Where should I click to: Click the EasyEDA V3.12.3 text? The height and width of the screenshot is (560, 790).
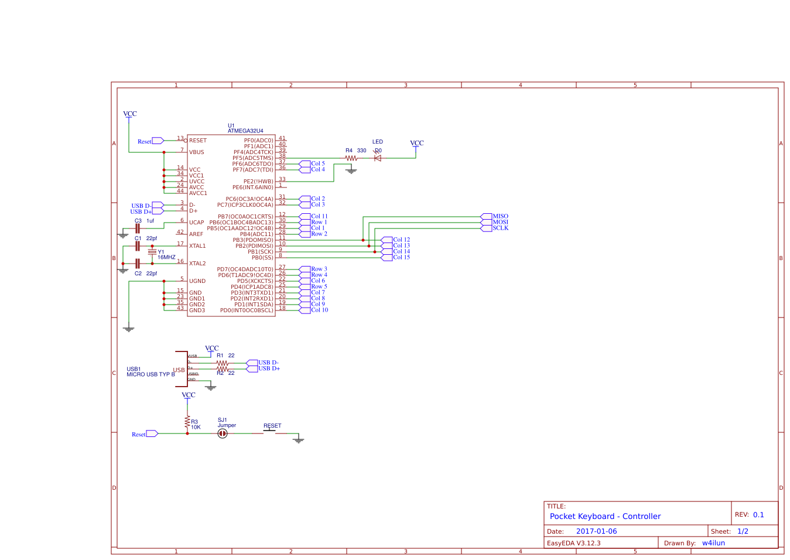[x=573, y=543]
